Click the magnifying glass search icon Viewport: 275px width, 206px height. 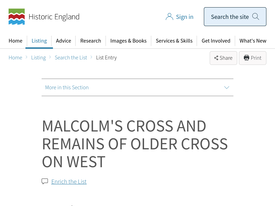(256, 16)
